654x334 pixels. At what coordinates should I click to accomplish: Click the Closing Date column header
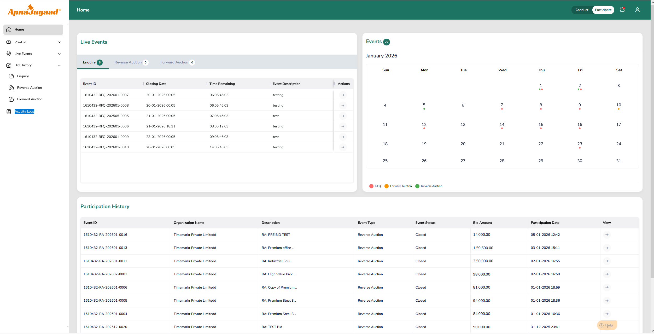156,84
